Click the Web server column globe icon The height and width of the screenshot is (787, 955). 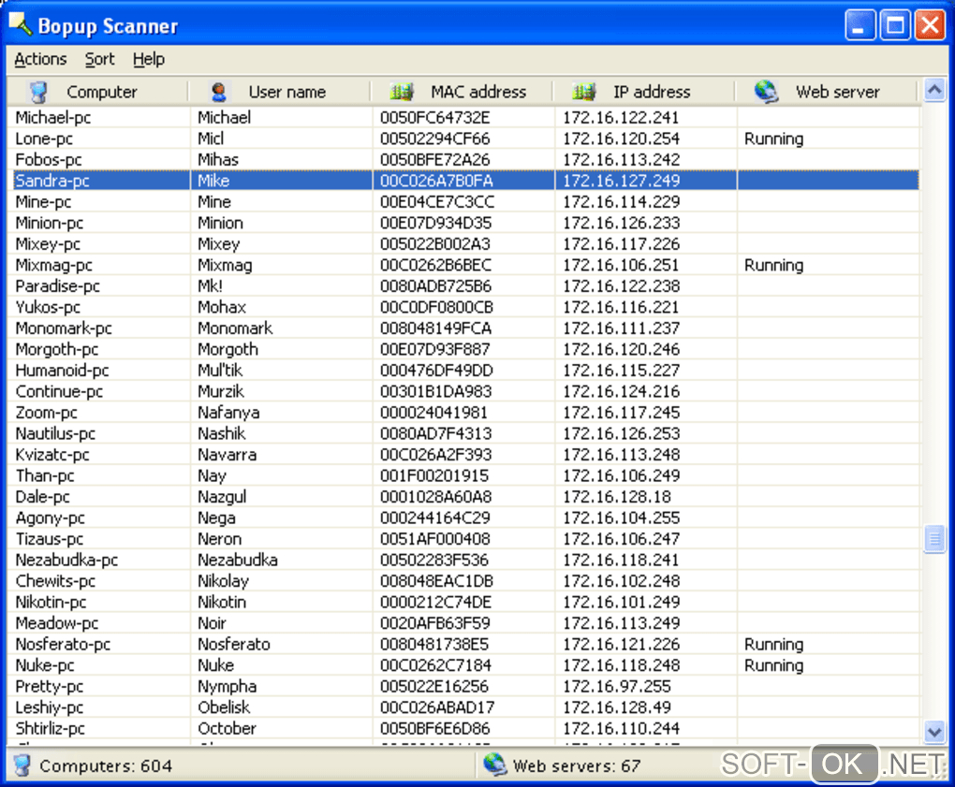(766, 92)
